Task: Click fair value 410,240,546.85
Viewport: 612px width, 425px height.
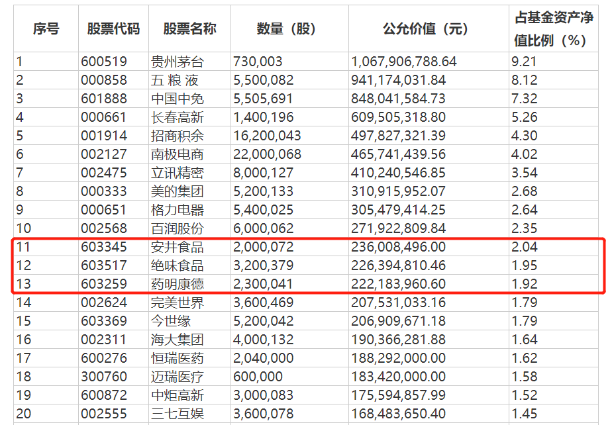Action: tap(398, 173)
